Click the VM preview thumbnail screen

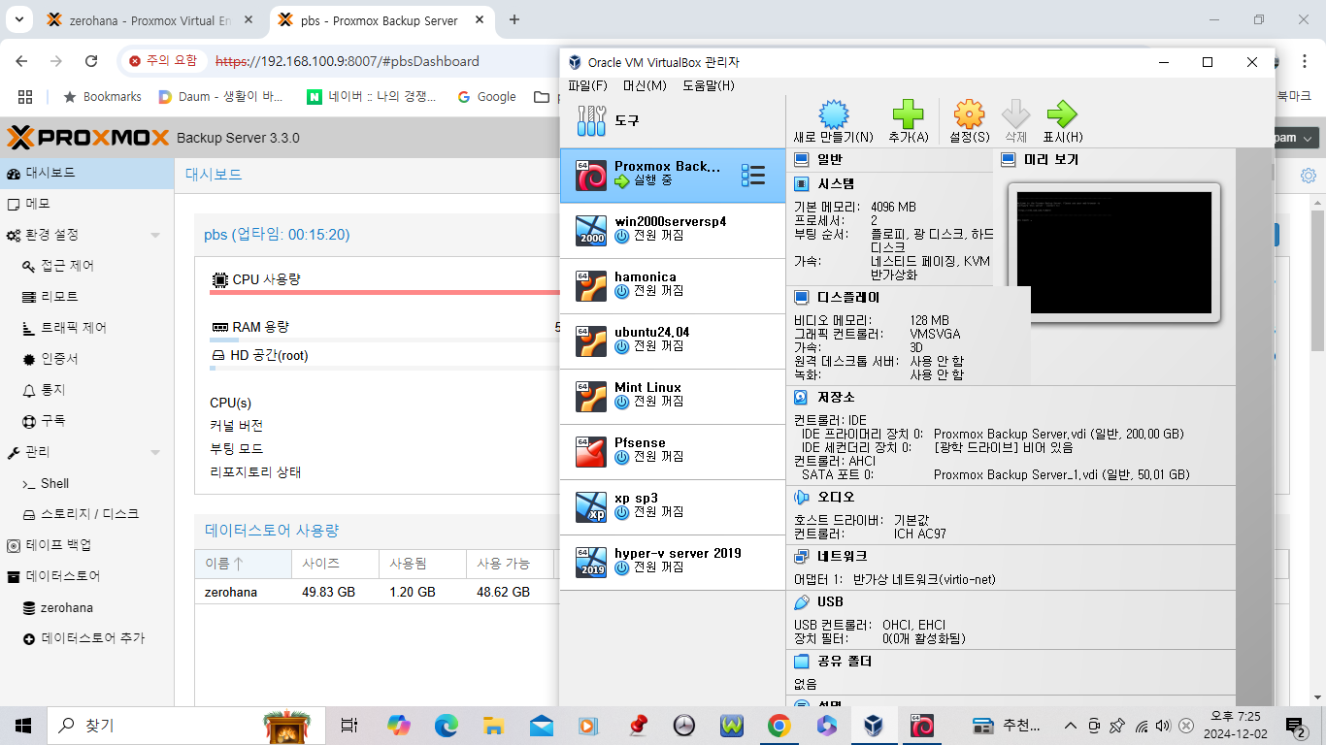[x=1114, y=252]
